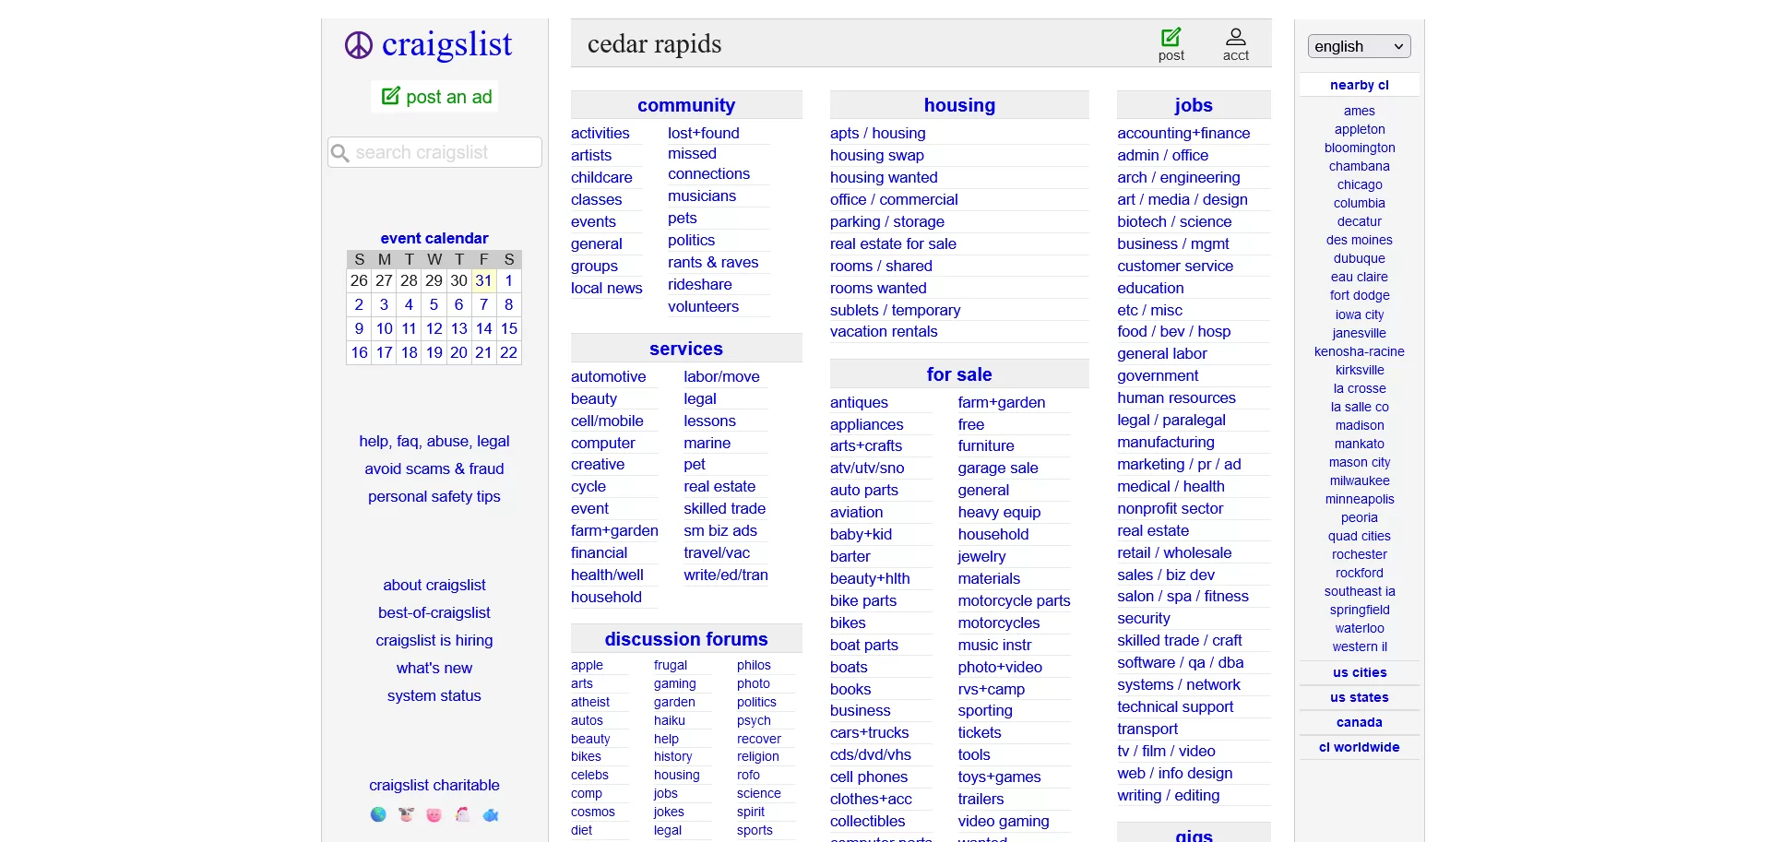Open software / qa / dba jobs
This screenshot has height=842, width=1771.
click(x=1180, y=662)
